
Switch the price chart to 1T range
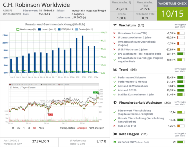pos(13,128)
